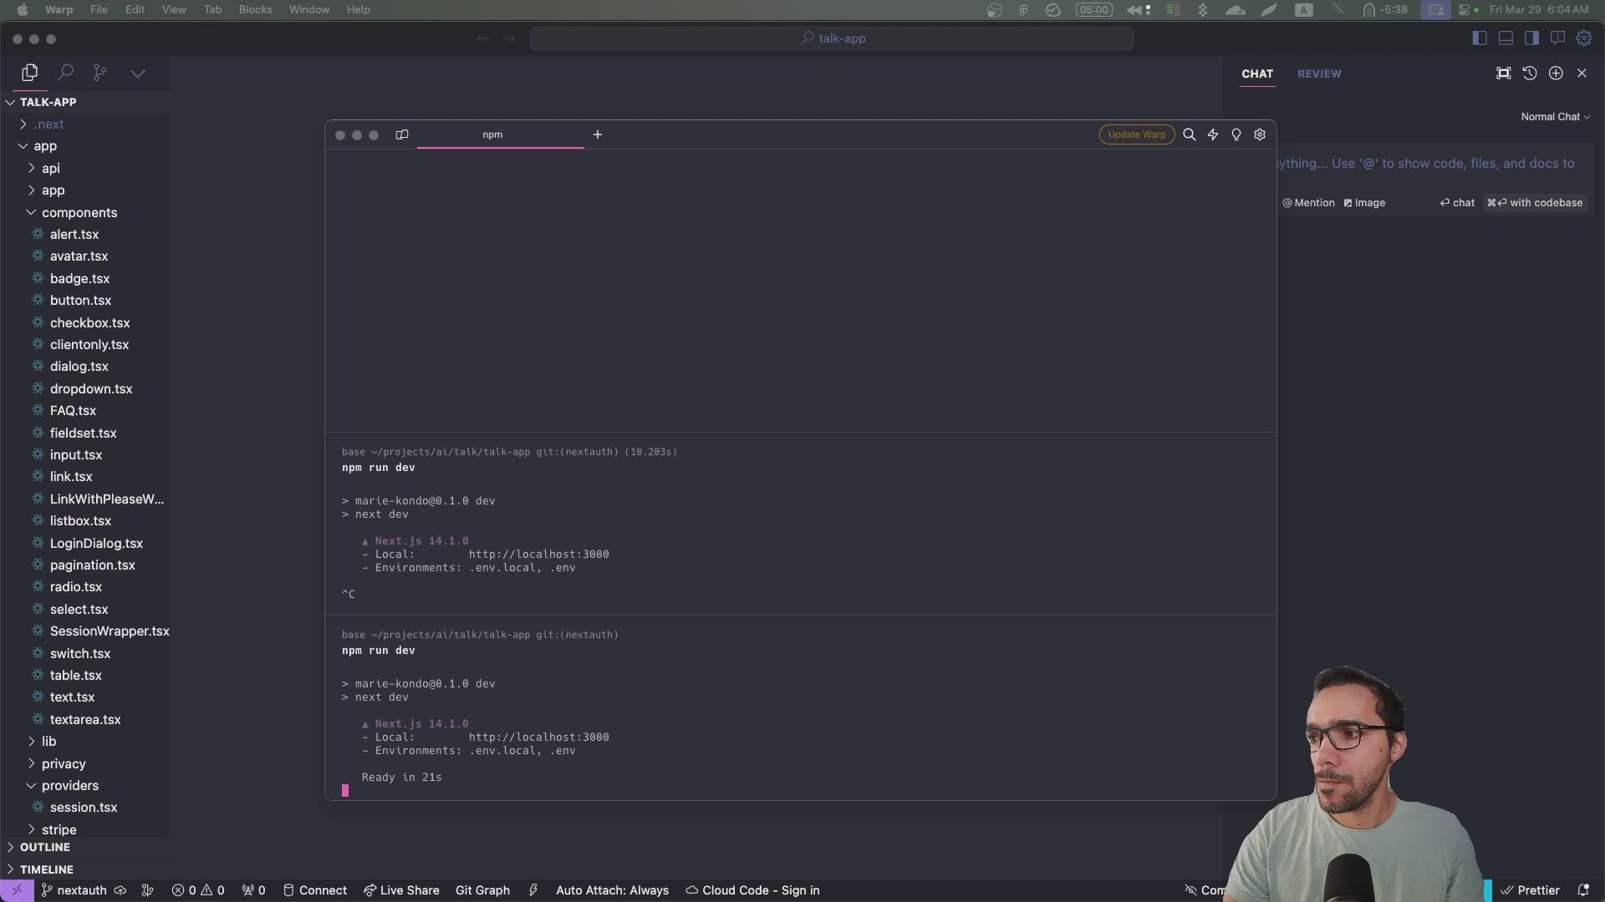This screenshot has width=1605, height=902.
Task: Open LoginDialog.tsx file
Action: click(96, 543)
